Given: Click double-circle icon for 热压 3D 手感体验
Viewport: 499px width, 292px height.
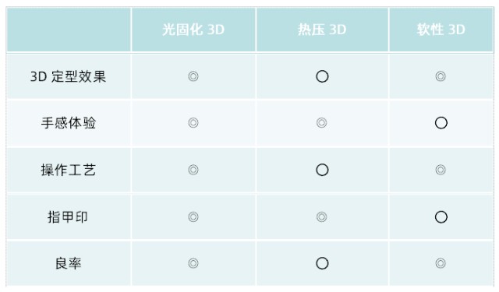Looking at the screenshot, I should (321, 123).
